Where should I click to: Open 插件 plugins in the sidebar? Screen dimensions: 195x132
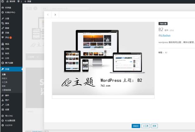[x=7, y=95]
